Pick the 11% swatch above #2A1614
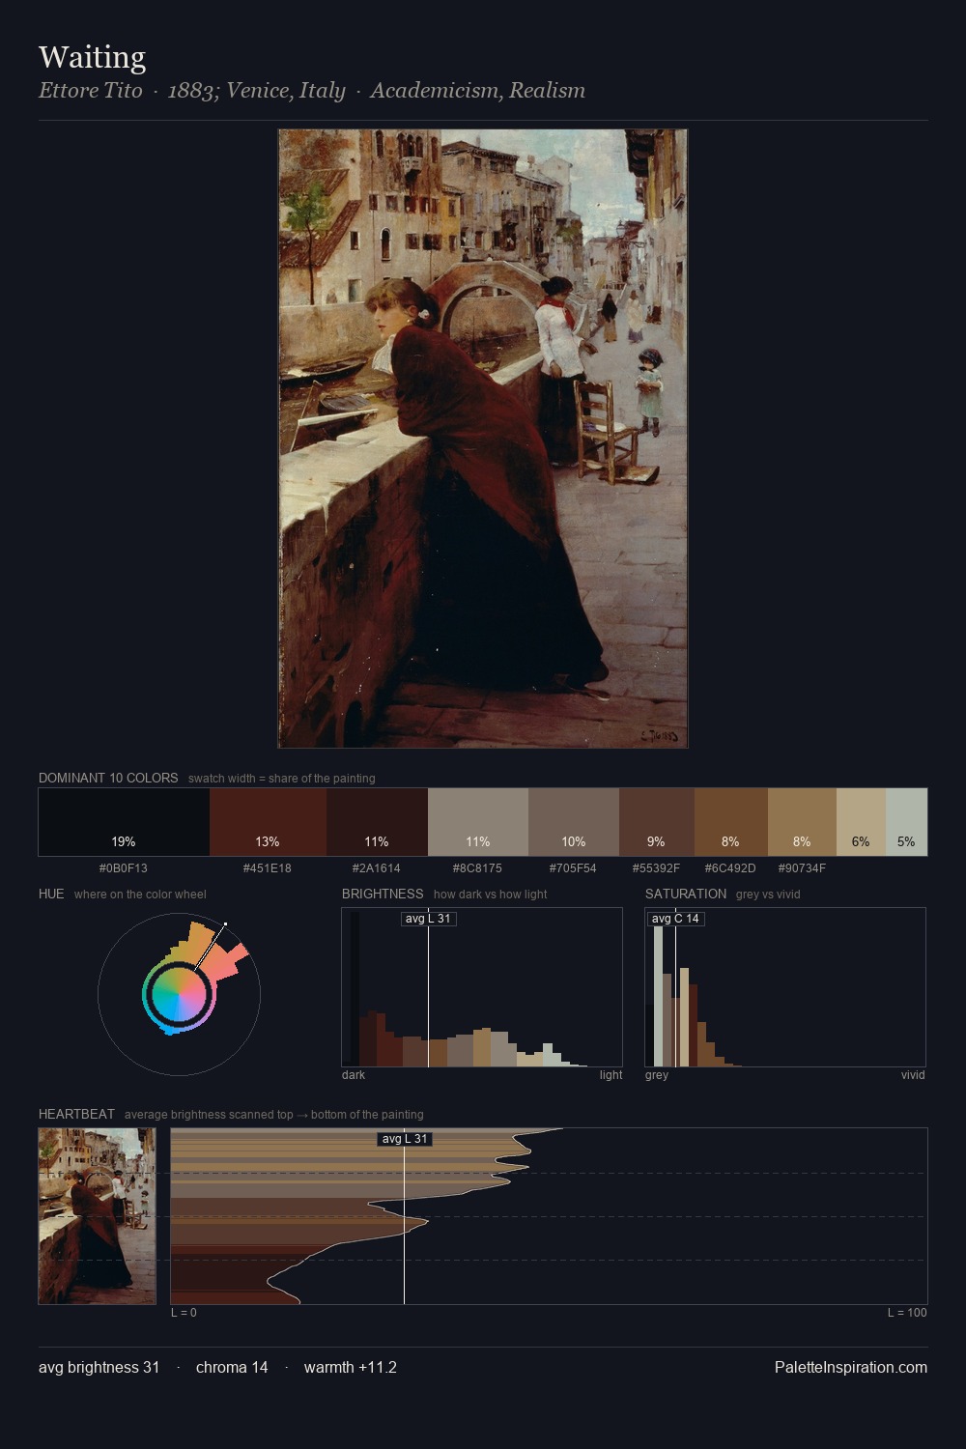Screen dimensions: 966x1449 (x=377, y=822)
